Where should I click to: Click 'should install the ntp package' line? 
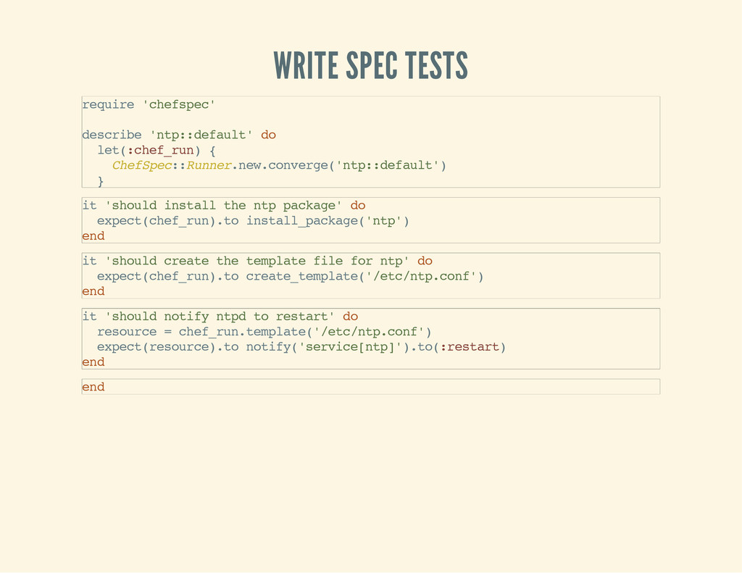(224, 206)
